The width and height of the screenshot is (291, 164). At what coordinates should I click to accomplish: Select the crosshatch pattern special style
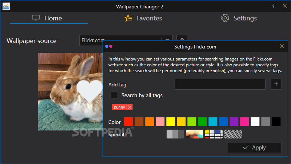point(233,134)
